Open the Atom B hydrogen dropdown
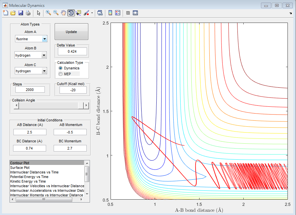The height and width of the screenshot is (215, 296). point(44,56)
